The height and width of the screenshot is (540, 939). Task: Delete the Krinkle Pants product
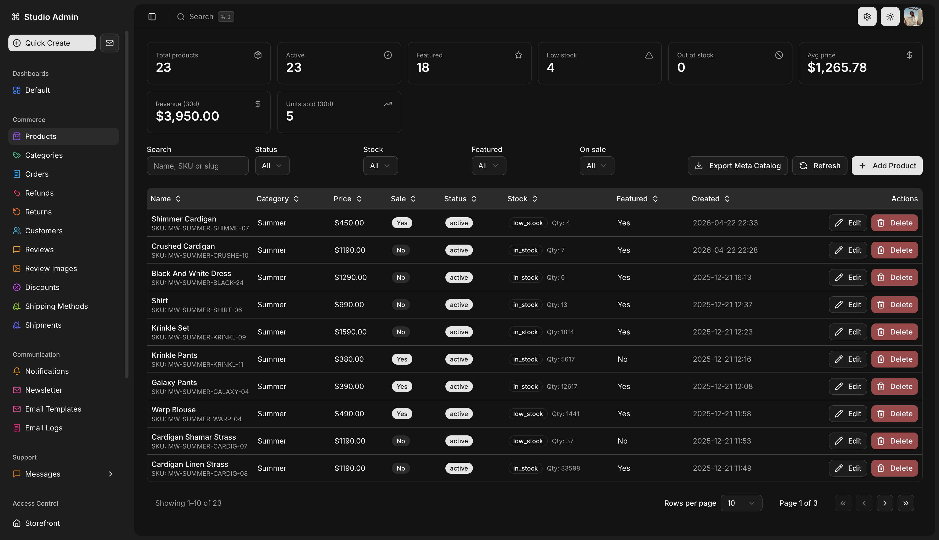[894, 359]
